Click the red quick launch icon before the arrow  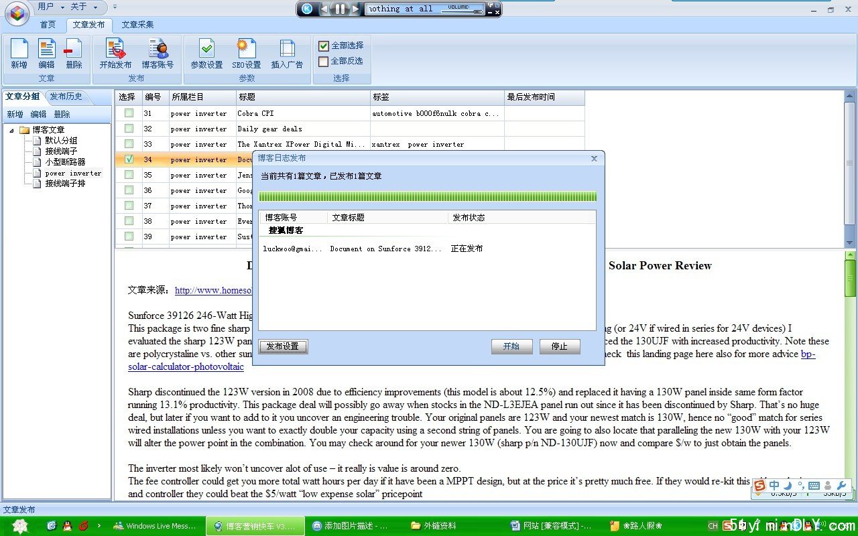coord(83,526)
